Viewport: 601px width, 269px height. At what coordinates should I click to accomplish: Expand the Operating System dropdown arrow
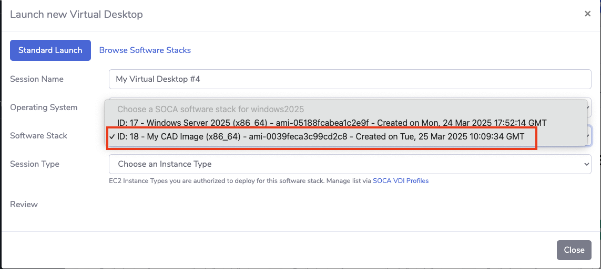pos(587,107)
